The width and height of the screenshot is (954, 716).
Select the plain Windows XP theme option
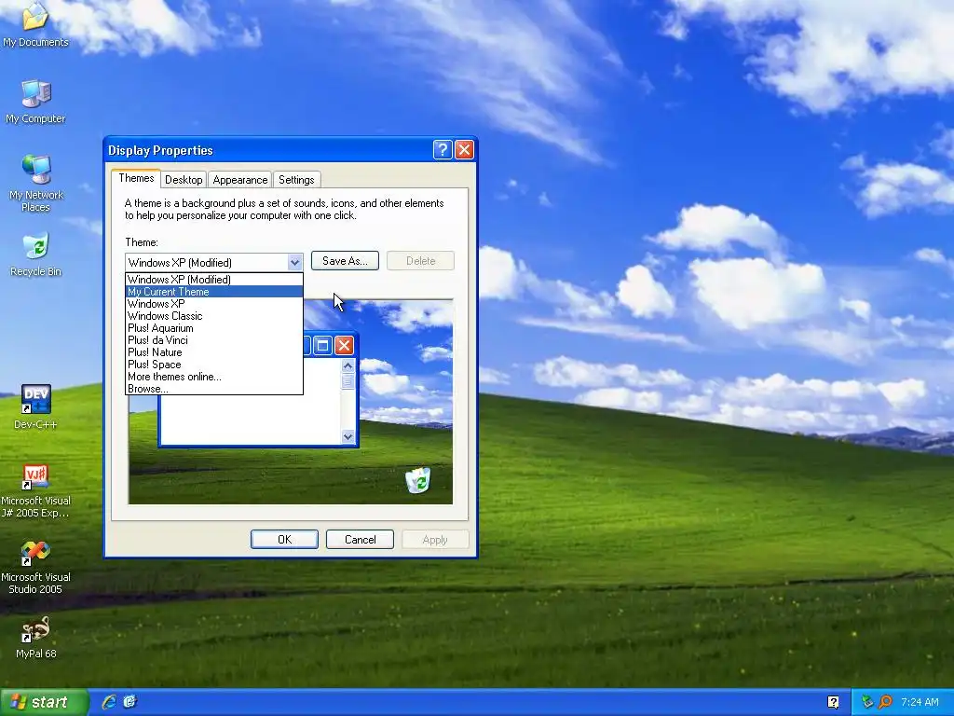click(214, 304)
